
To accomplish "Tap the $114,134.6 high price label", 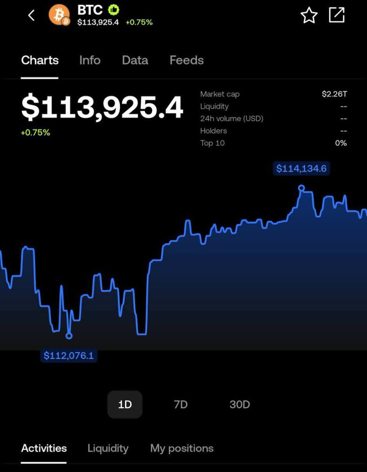I will [301, 169].
